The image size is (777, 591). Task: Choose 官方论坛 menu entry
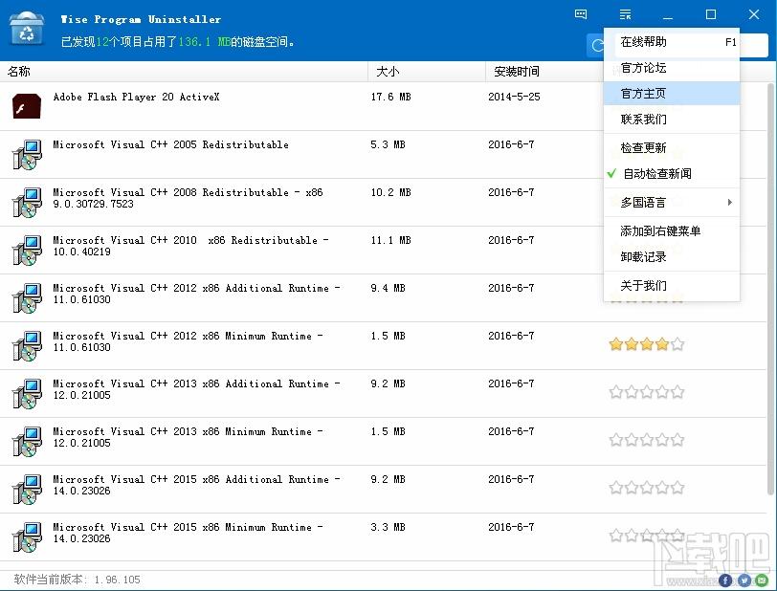click(672, 68)
